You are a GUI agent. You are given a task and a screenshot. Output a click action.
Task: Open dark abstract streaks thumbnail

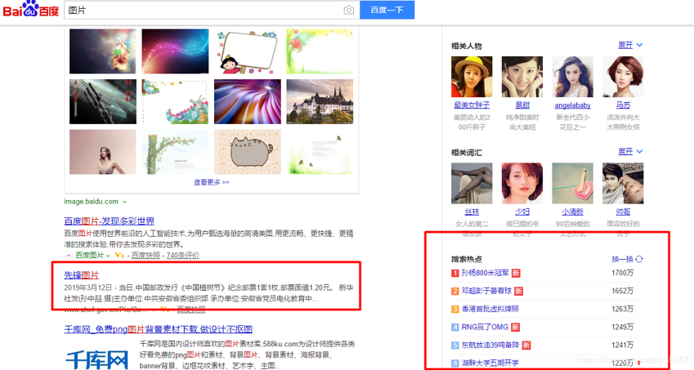103,101
